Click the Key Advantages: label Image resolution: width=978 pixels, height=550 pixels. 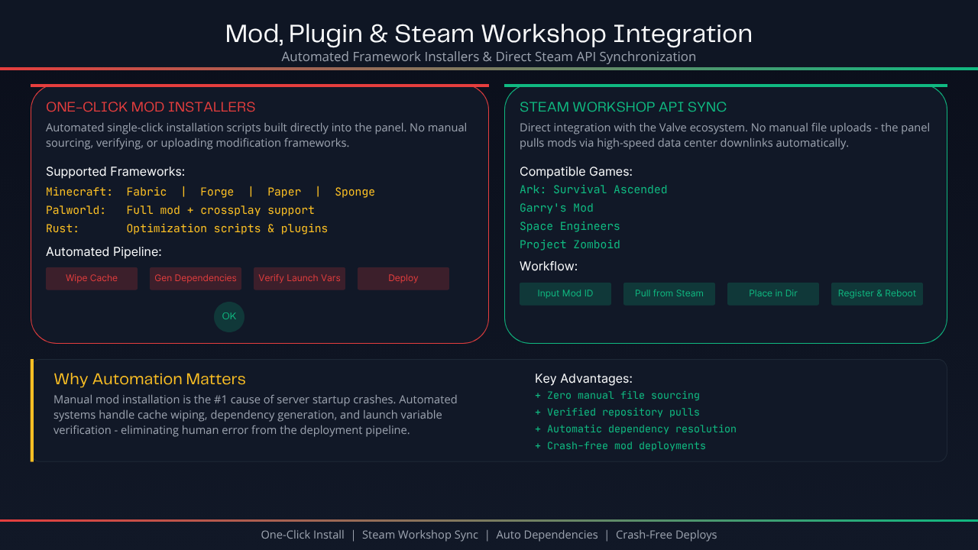pyautogui.click(x=584, y=378)
